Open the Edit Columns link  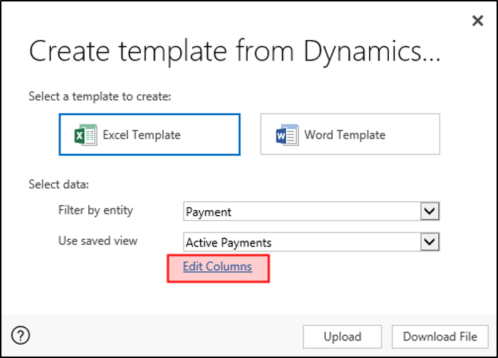[x=217, y=267]
